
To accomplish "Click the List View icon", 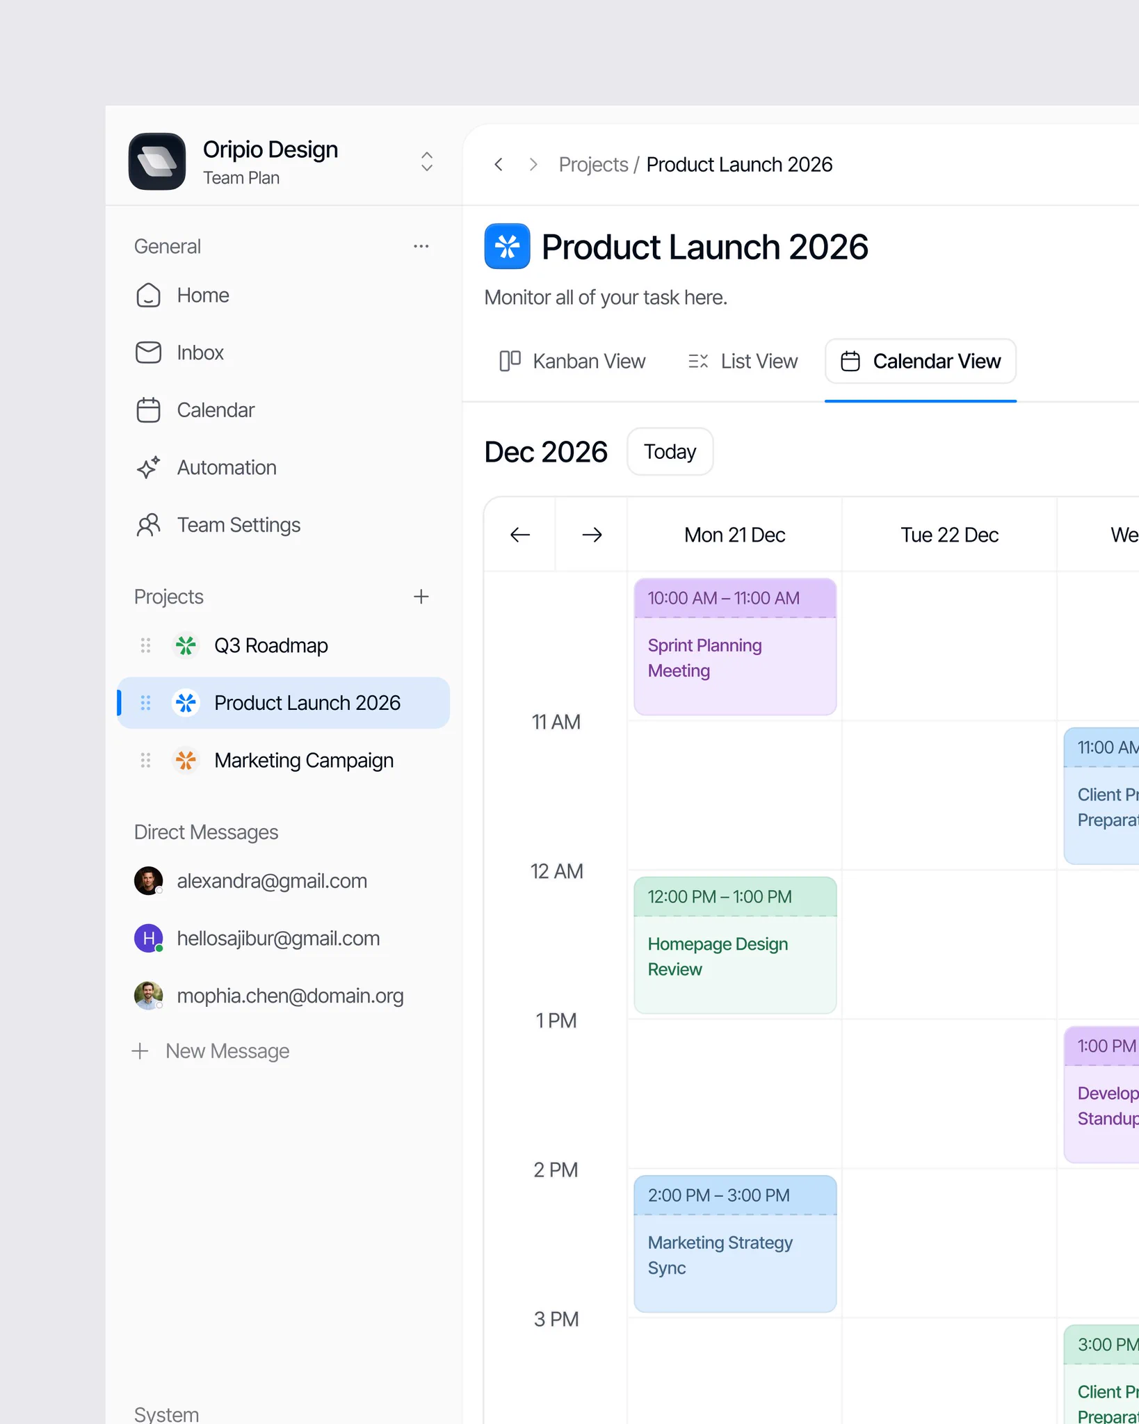I will click(698, 361).
